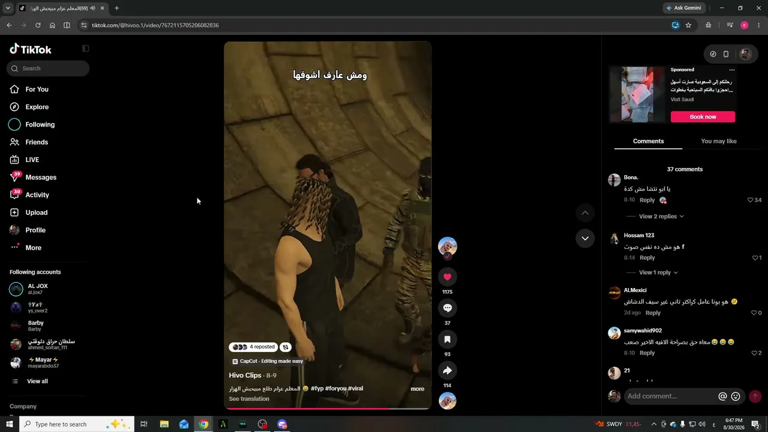The height and width of the screenshot is (432, 768).
Task: Seek along the video progress bar
Action: click(328, 409)
